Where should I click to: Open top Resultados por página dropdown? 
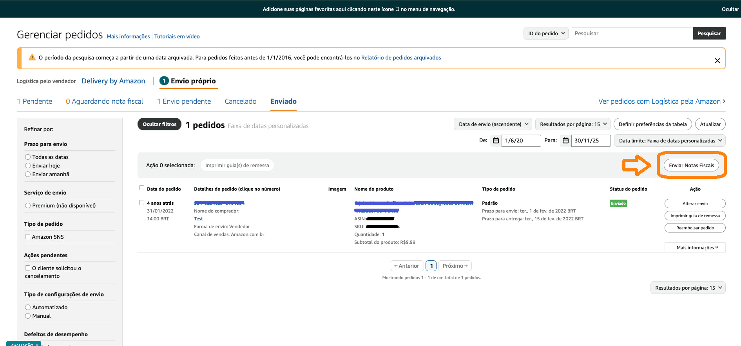point(573,124)
